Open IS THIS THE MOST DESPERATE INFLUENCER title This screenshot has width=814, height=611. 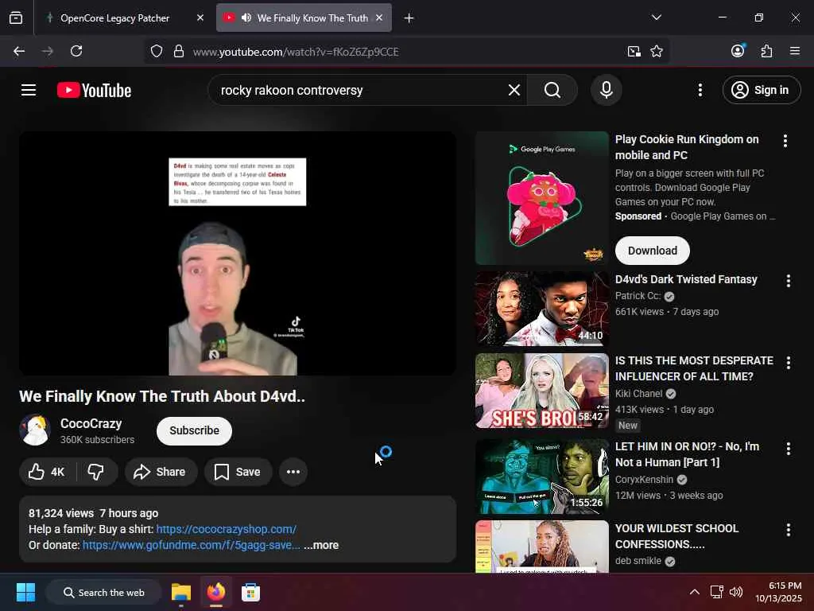[694, 368]
